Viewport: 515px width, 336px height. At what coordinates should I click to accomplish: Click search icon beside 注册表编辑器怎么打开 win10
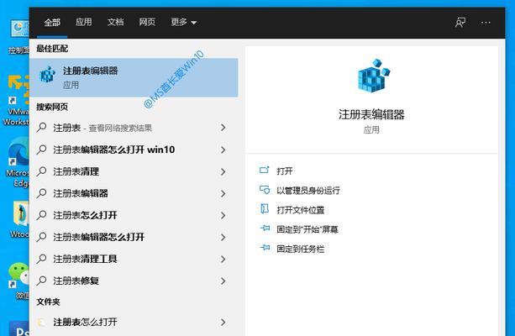[42, 150]
